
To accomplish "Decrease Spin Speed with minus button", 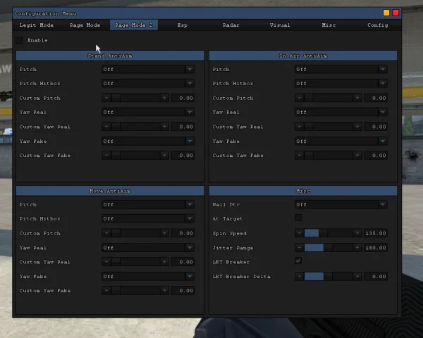I will (299, 233).
